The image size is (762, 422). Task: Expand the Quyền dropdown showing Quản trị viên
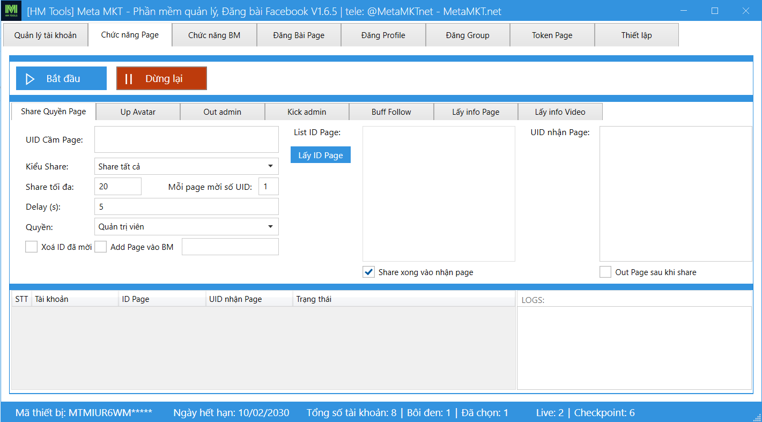(187, 226)
